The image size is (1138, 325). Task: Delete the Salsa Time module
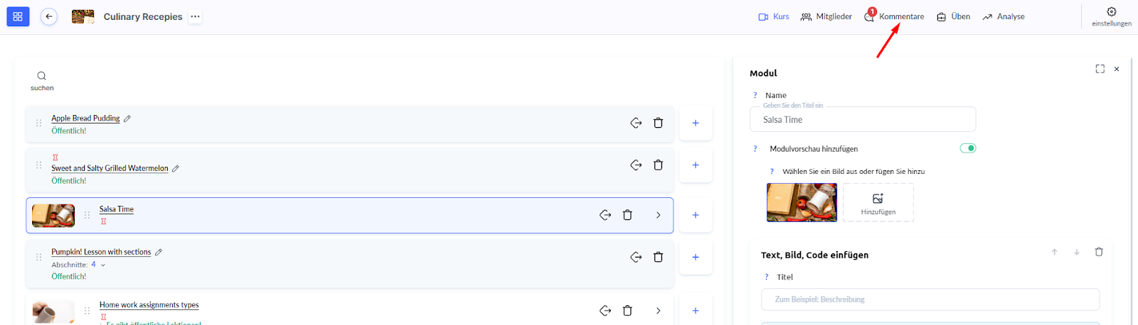(x=627, y=215)
